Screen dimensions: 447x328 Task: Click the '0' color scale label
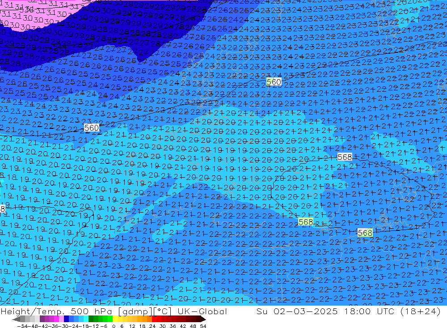click(x=114, y=326)
